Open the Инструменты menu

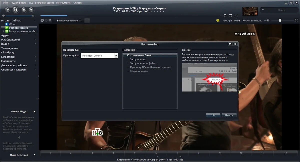click(63, 3)
